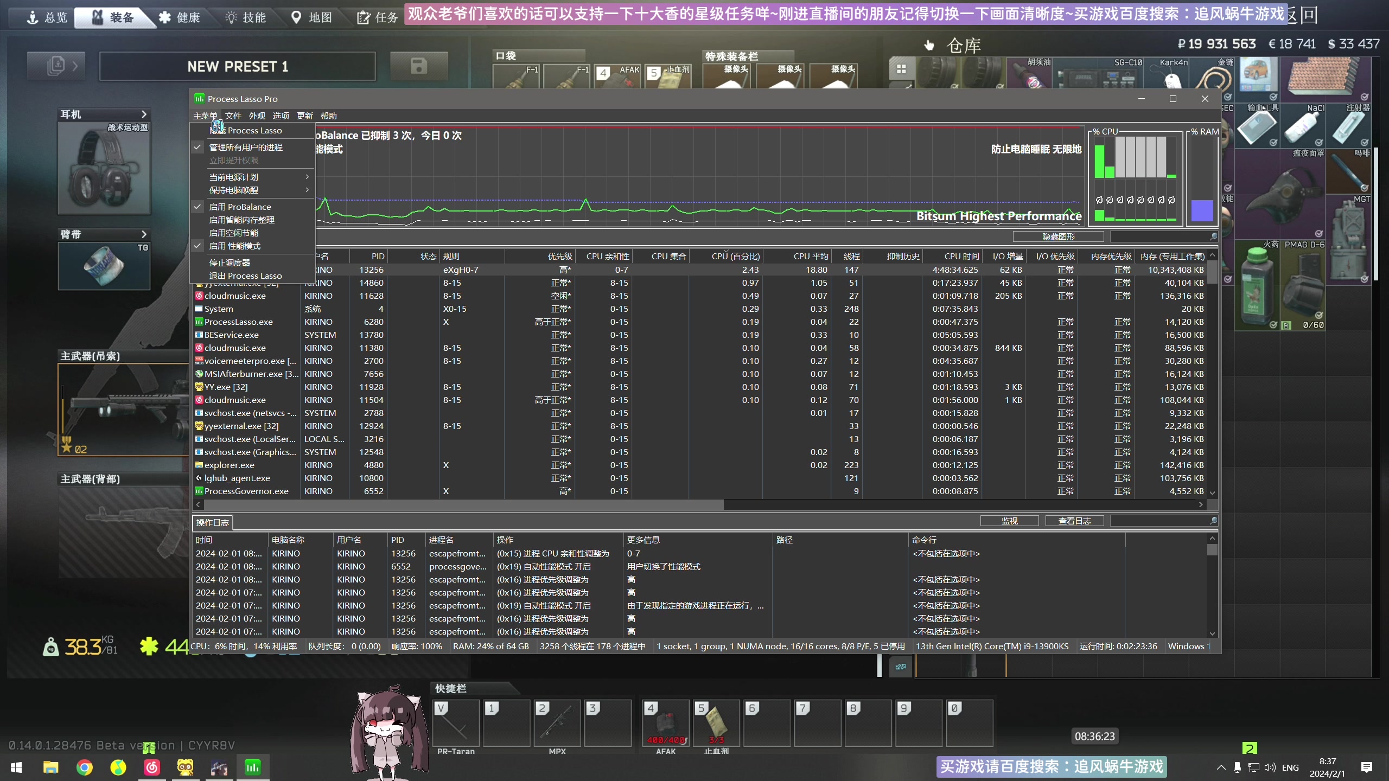1389x781 pixels.
Task: Select 停止调度器 menu entry
Action: click(x=252, y=263)
